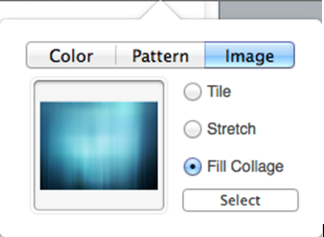Select the Image tab
Screen dimensions: 324x237
[249, 55]
